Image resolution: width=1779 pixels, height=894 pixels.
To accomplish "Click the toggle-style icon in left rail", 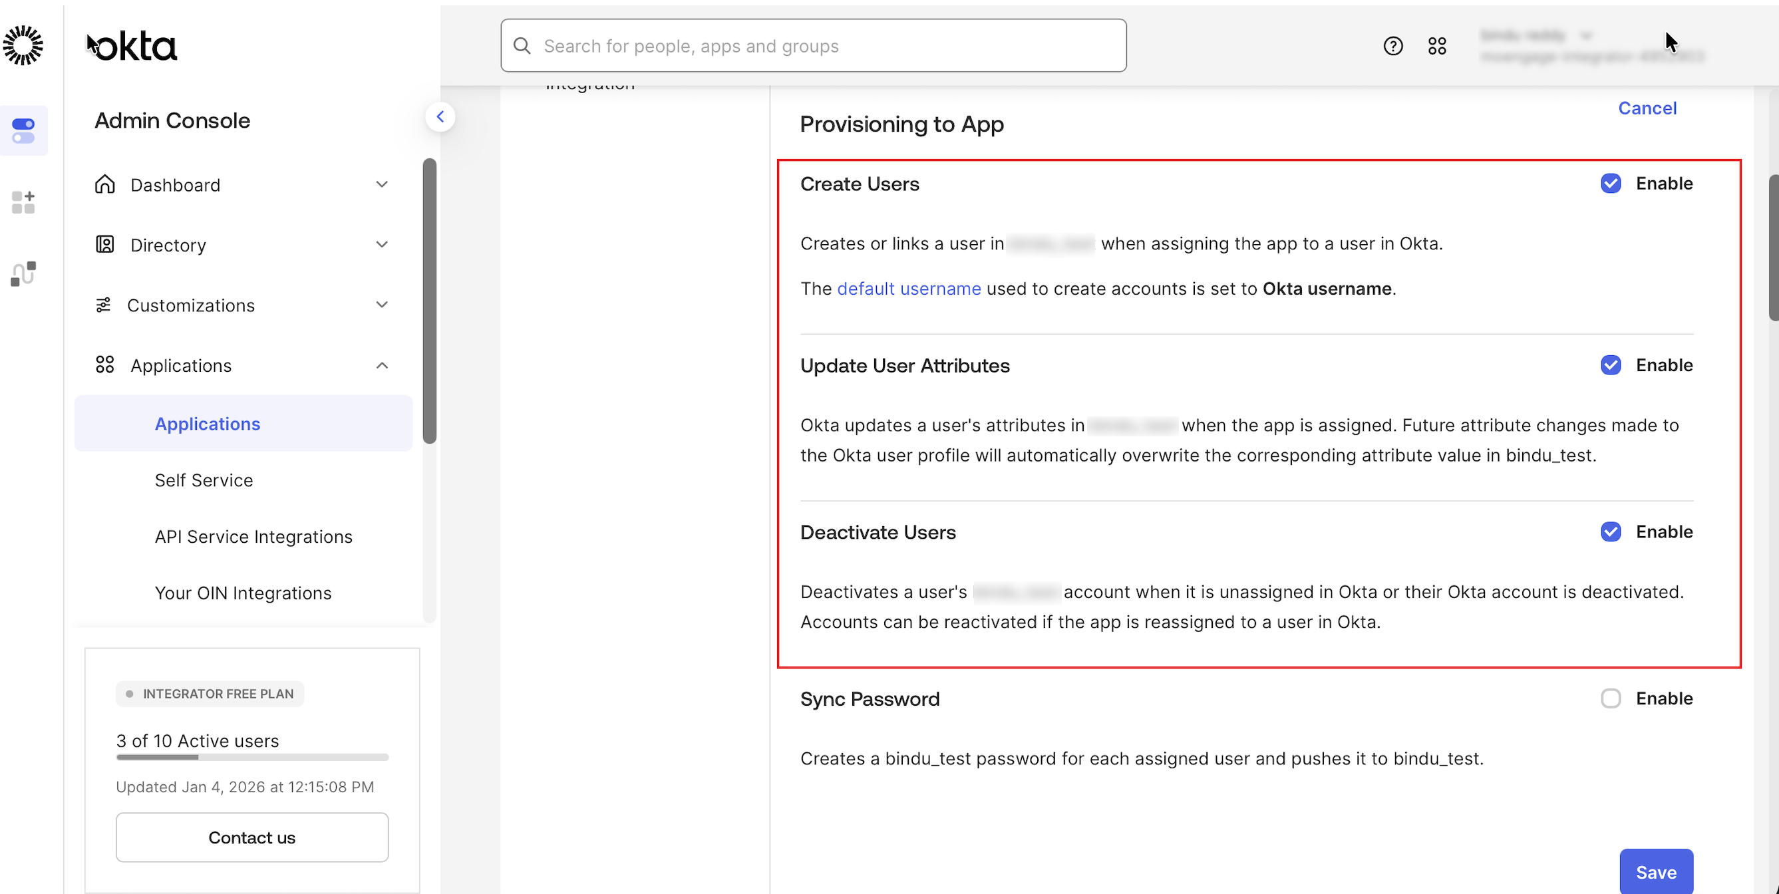I will (23, 130).
